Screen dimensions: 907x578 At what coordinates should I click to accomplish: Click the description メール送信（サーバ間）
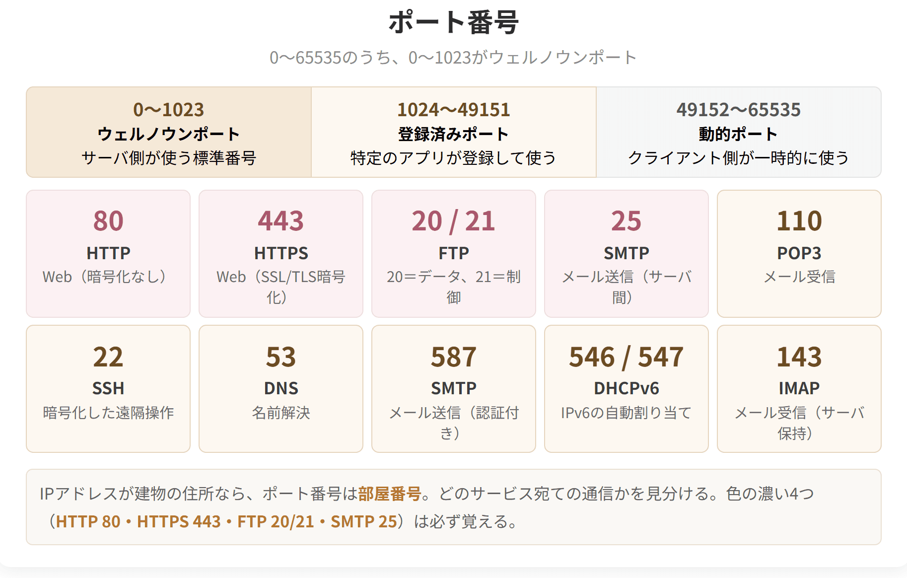[627, 287]
